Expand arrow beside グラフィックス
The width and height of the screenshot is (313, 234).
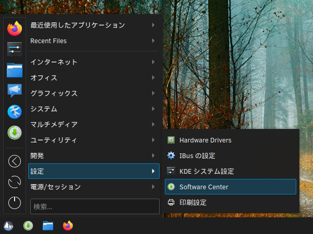(x=153, y=93)
